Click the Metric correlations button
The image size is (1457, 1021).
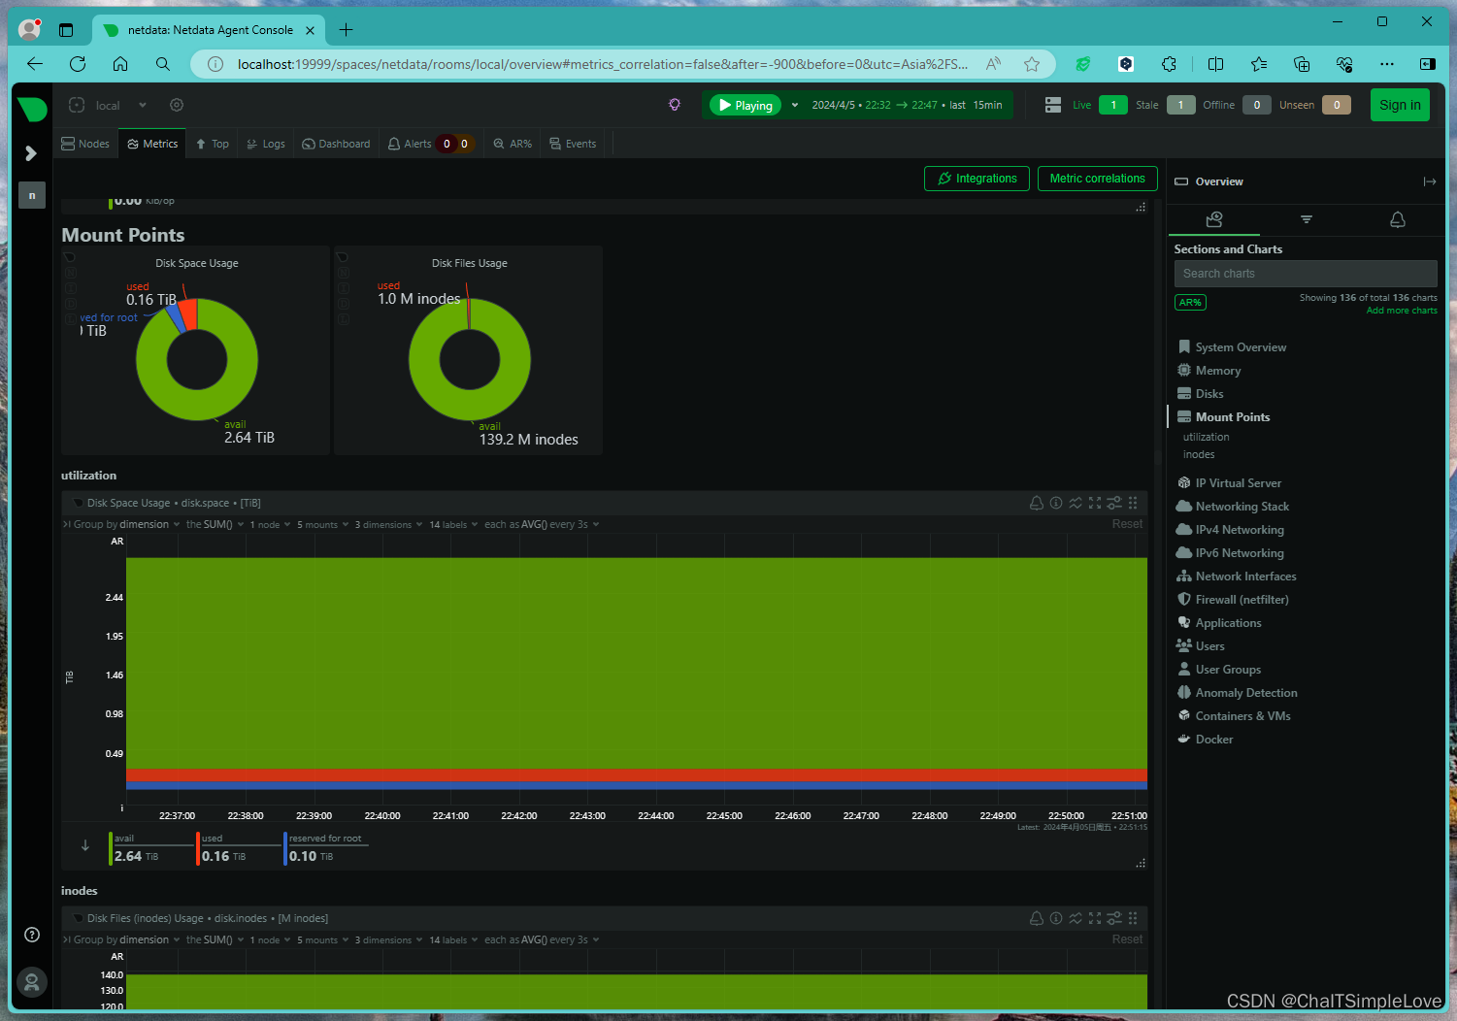[x=1098, y=179]
